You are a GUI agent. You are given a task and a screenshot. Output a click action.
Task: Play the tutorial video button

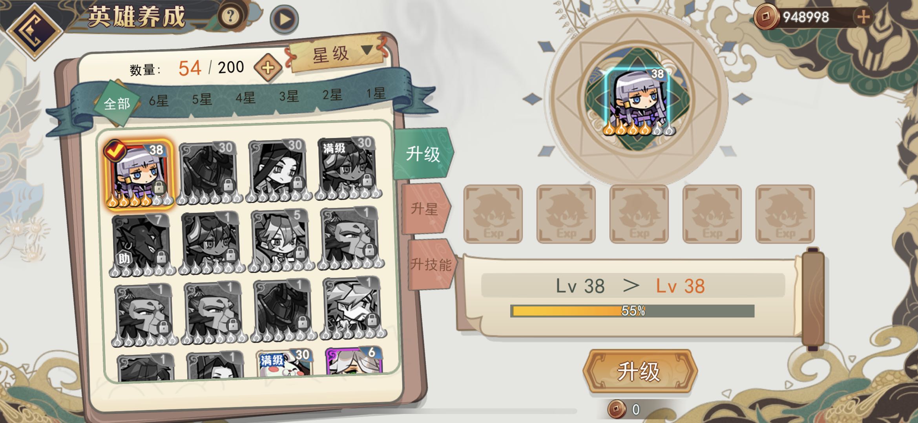(284, 19)
